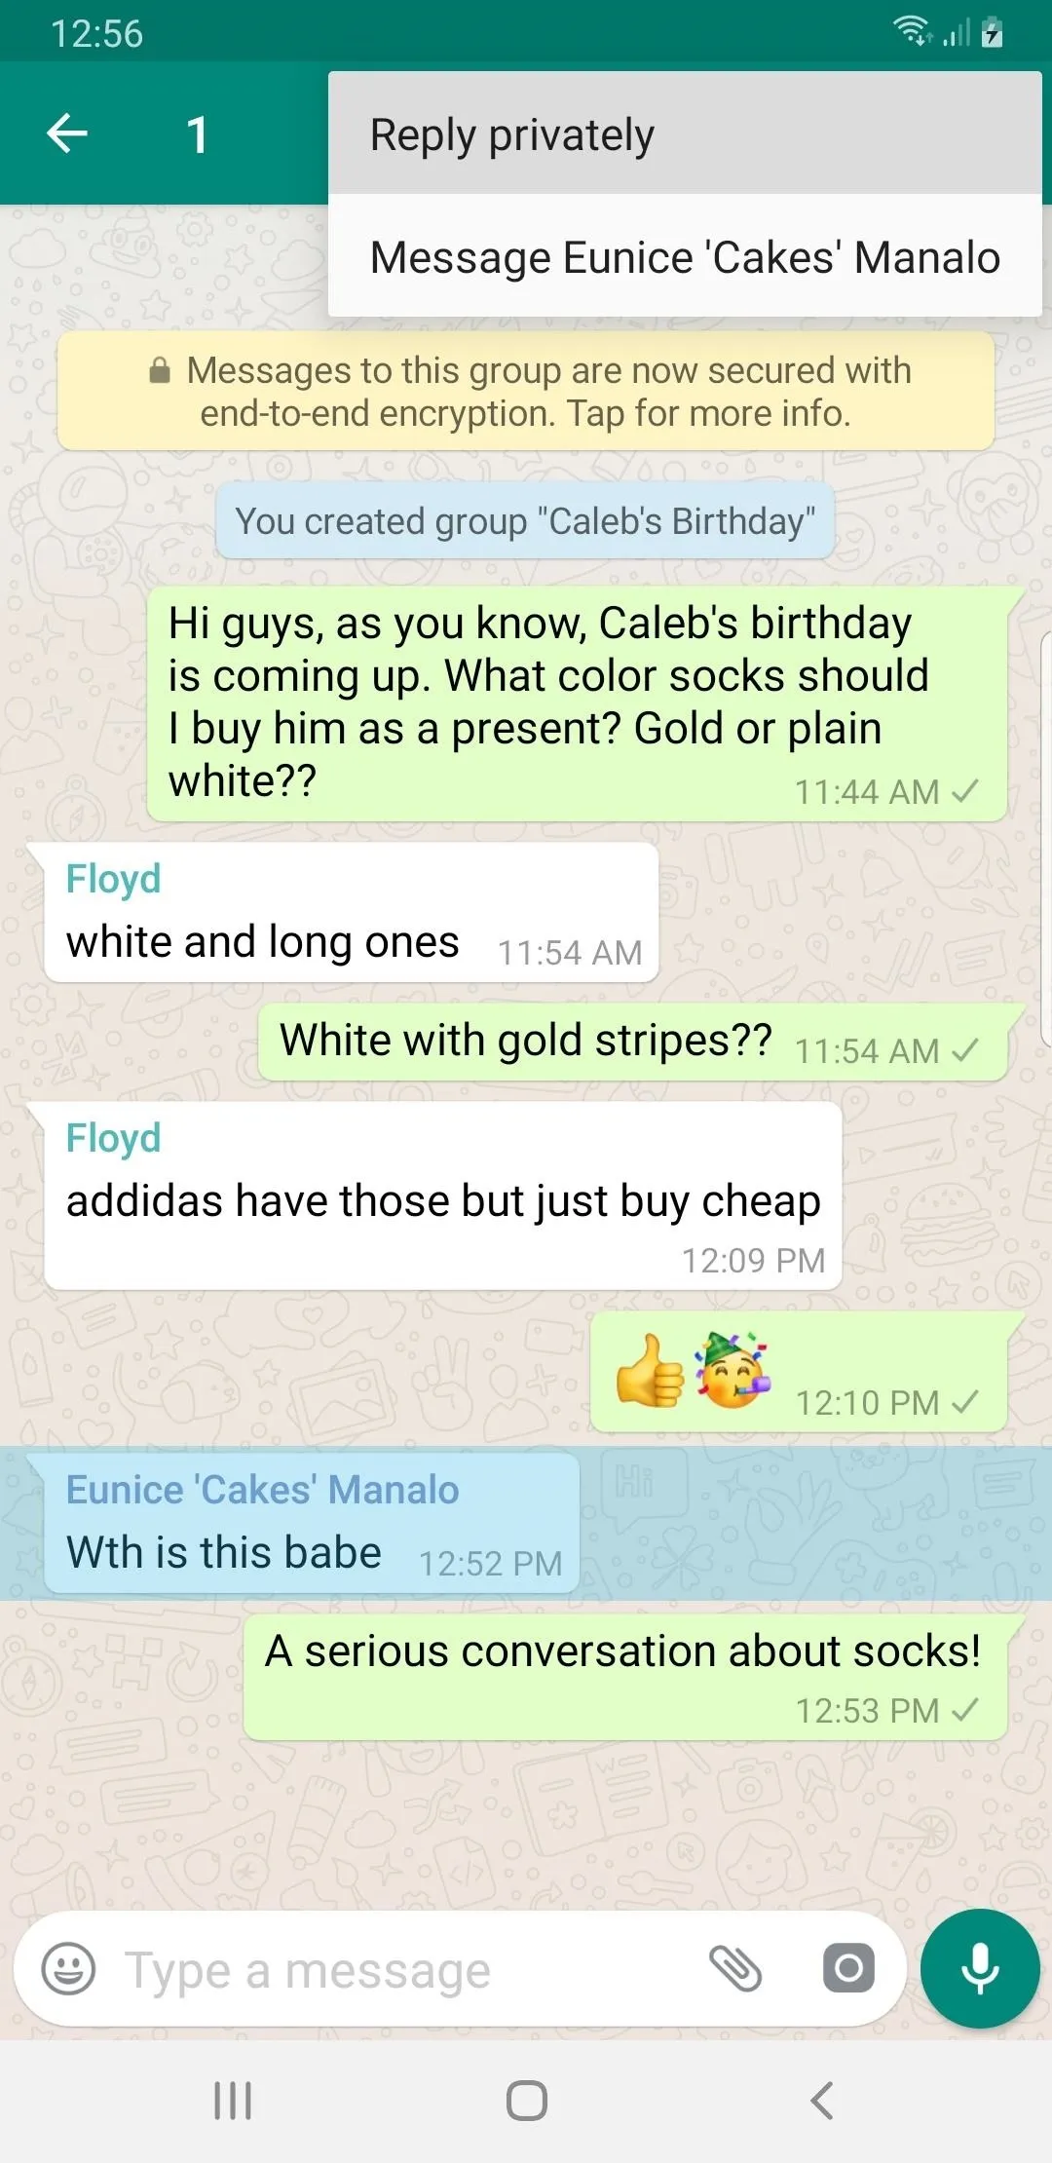Viewport: 1052px width, 2163px height.
Task: Tap 'You created group' system notice
Action: tap(525, 521)
